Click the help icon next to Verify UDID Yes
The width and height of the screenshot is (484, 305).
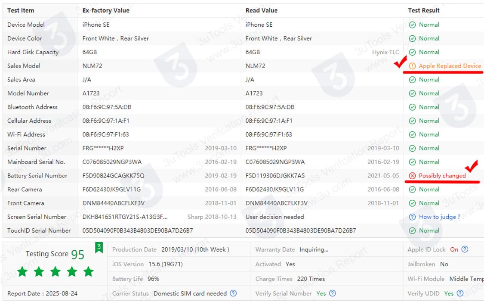pos(460,293)
